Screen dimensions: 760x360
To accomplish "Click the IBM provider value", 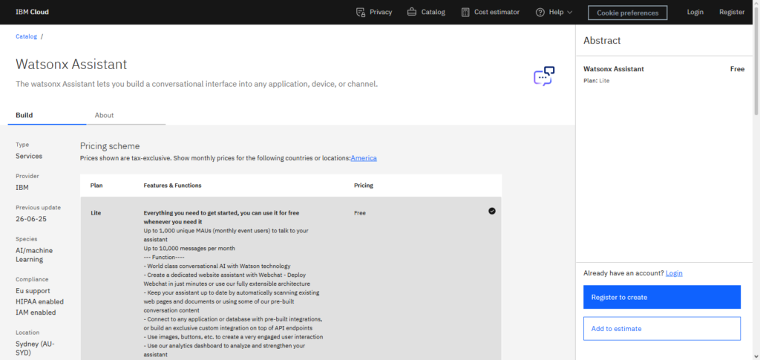I will 22,188.
